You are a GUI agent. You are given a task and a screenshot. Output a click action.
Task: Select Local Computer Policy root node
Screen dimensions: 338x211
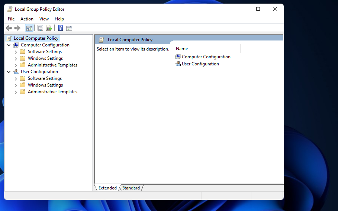(36, 38)
